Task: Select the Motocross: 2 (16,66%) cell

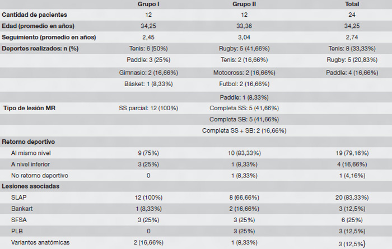Action: coord(244,72)
